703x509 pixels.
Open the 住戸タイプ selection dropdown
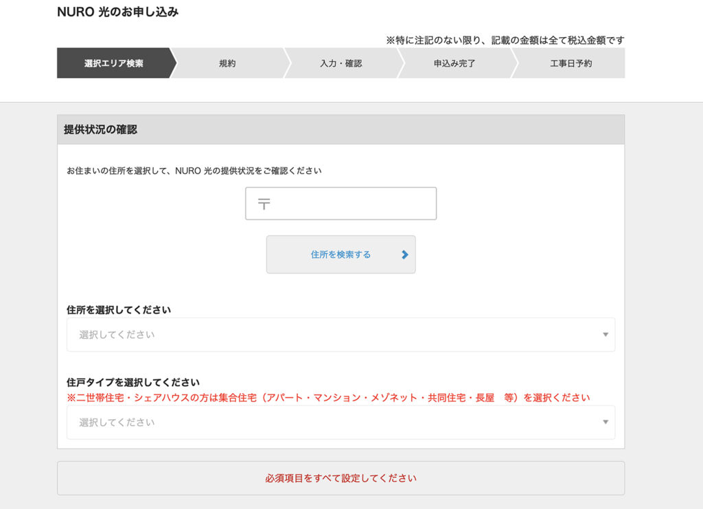click(x=341, y=422)
